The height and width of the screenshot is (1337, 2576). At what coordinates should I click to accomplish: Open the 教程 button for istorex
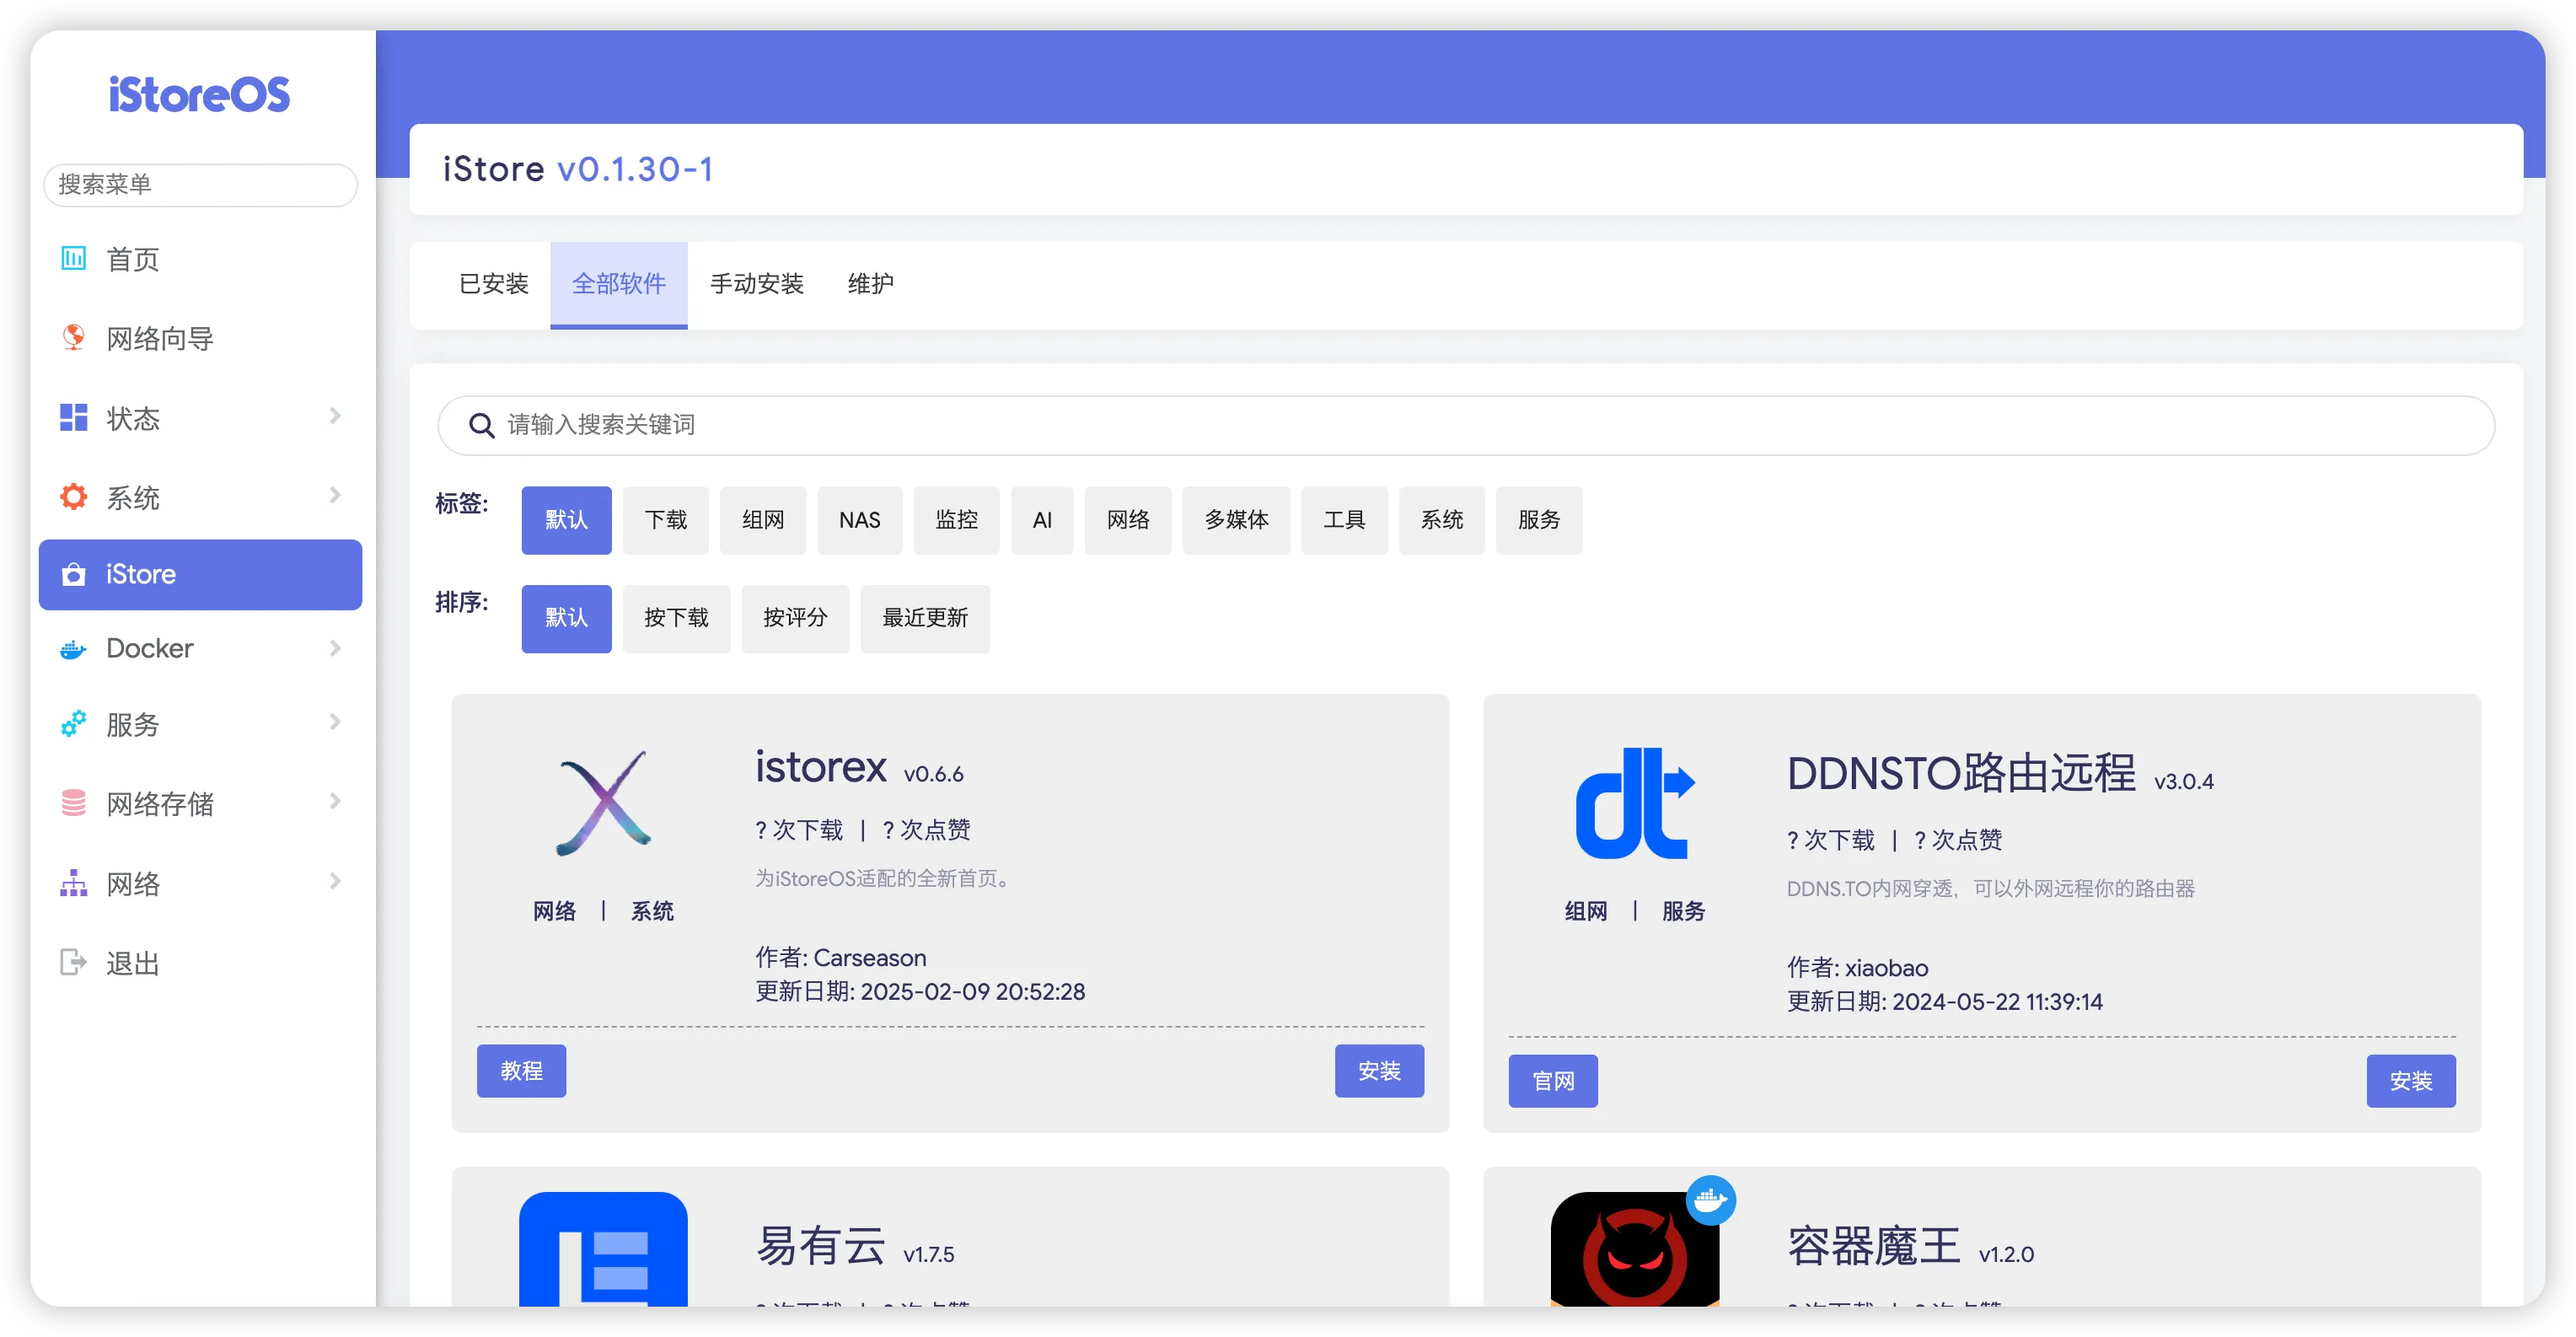click(x=521, y=1071)
